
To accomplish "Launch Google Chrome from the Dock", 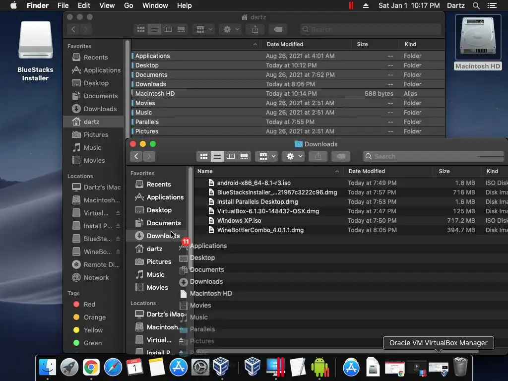I will [91, 368].
